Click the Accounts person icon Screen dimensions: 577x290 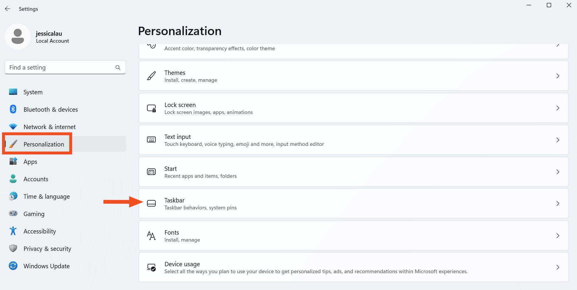point(13,179)
